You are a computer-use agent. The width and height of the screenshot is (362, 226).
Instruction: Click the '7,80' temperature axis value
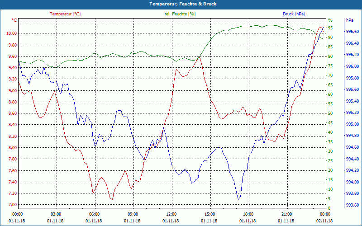click(13, 159)
